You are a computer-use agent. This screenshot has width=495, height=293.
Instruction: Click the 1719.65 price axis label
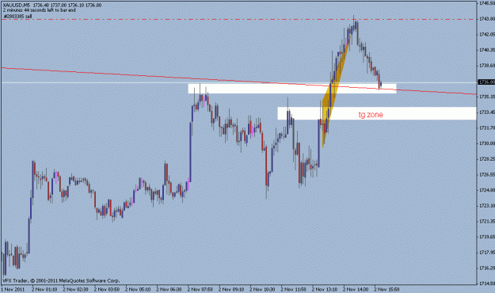[x=487, y=237]
